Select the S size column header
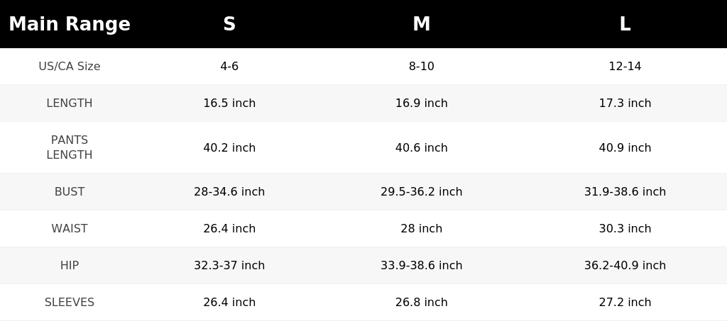Image resolution: width=727 pixels, height=321 pixels. click(229, 24)
